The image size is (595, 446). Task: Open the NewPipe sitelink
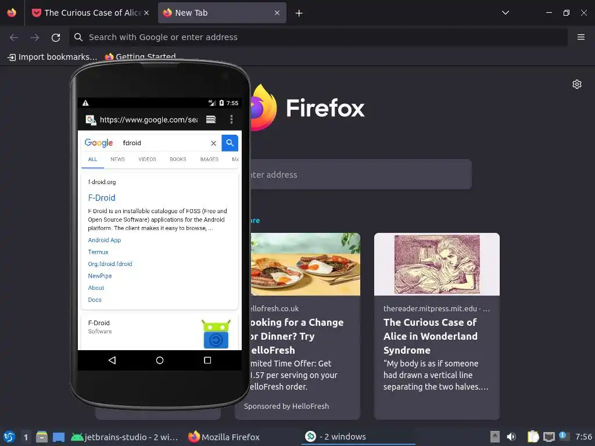(100, 276)
